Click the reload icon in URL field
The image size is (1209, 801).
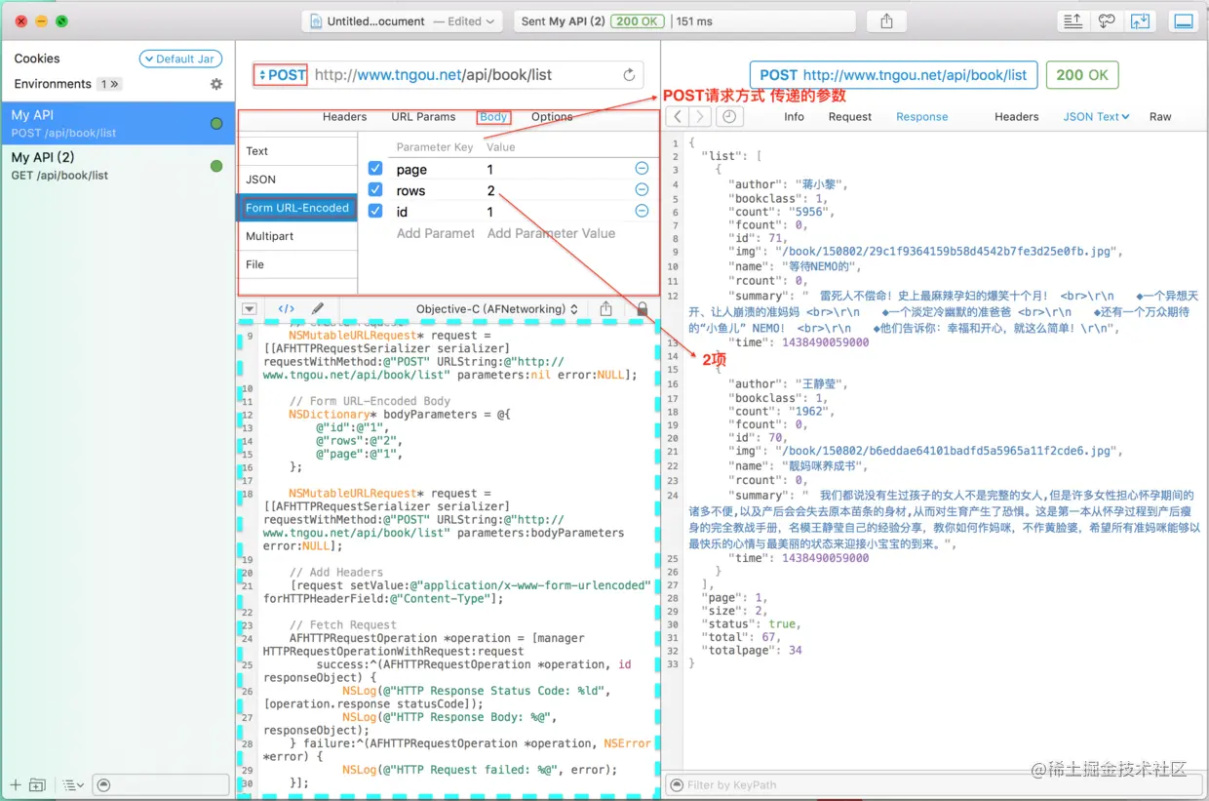tap(630, 75)
